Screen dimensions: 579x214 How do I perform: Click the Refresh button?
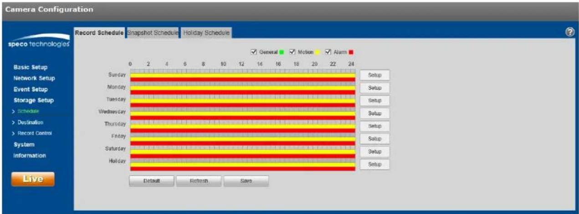[199, 181]
